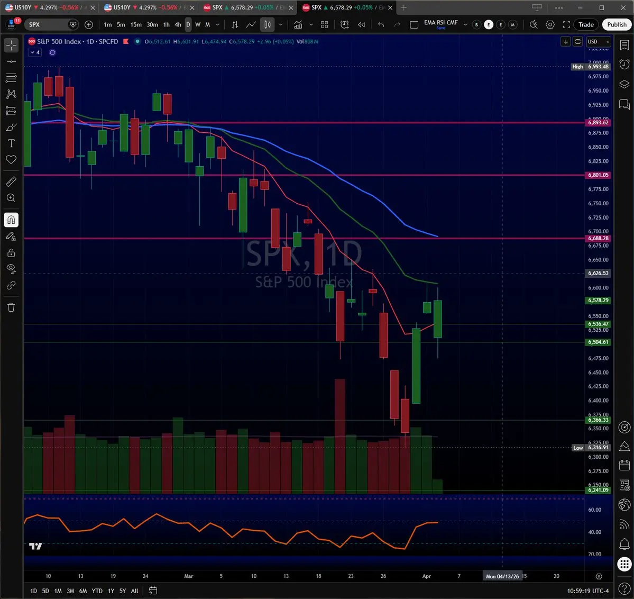This screenshot has width=634, height=599.
Task: Open the go to date calendar icon
Action: [153, 591]
